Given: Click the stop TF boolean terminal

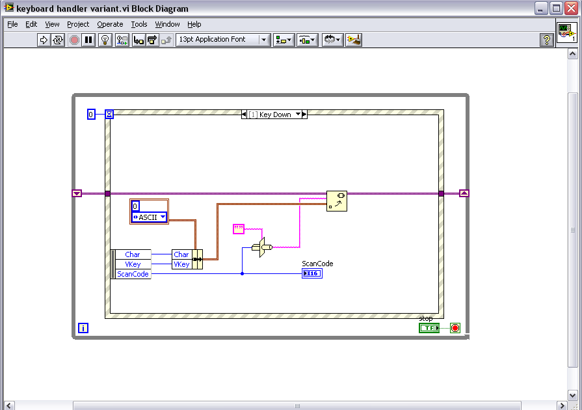Looking at the screenshot, I should pos(429,328).
